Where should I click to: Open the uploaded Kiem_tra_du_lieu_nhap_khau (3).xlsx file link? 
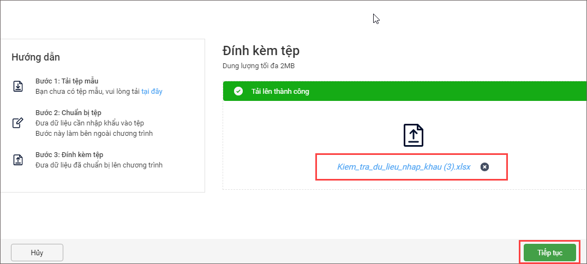(404, 167)
